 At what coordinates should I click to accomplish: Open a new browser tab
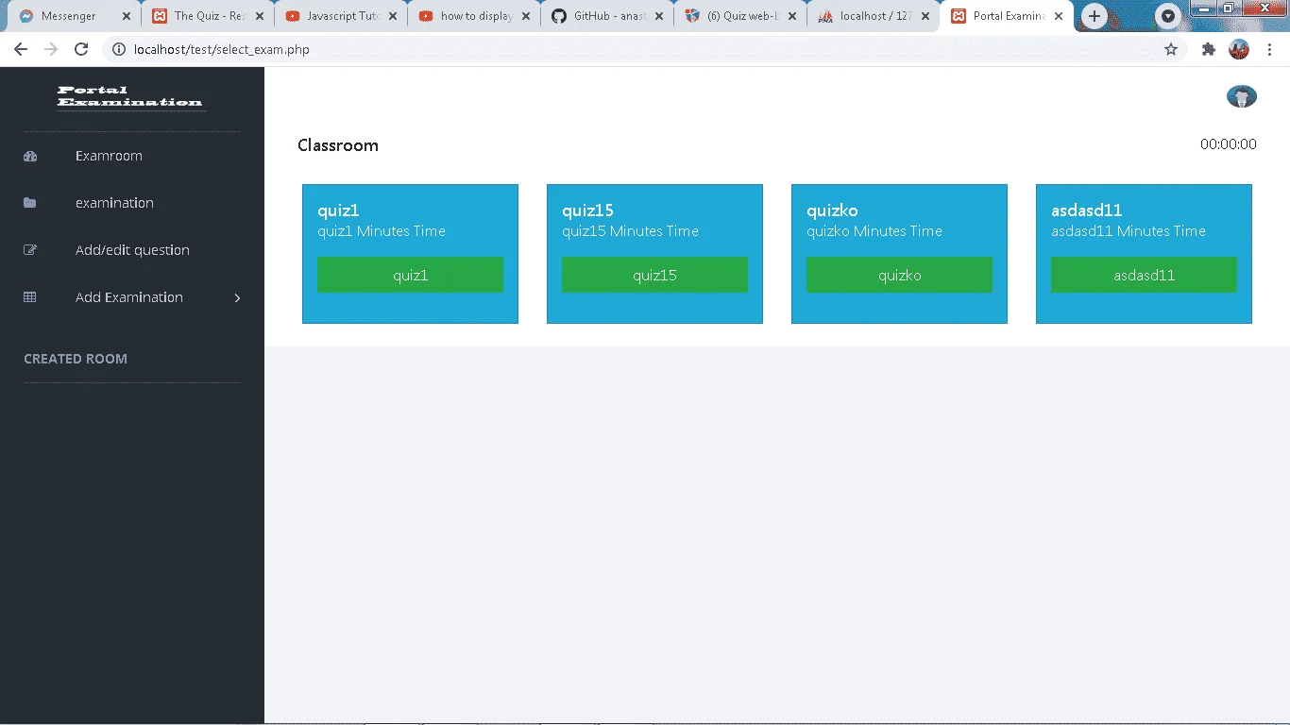click(x=1095, y=16)
